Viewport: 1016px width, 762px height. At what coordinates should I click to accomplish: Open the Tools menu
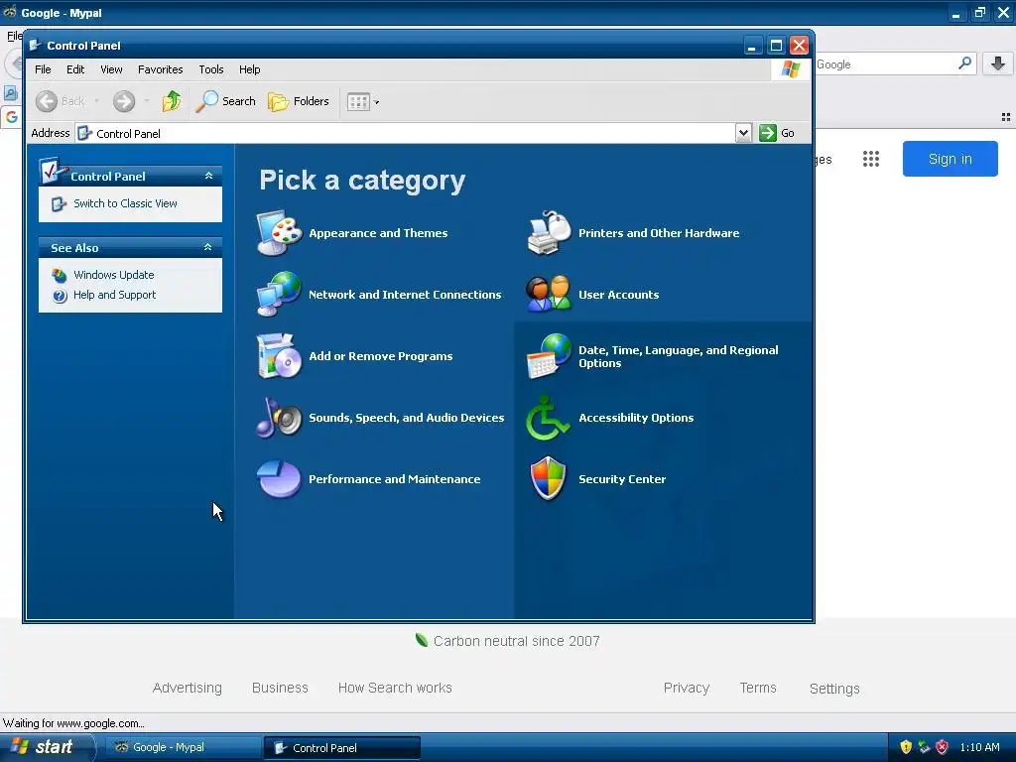pos(211,69)
